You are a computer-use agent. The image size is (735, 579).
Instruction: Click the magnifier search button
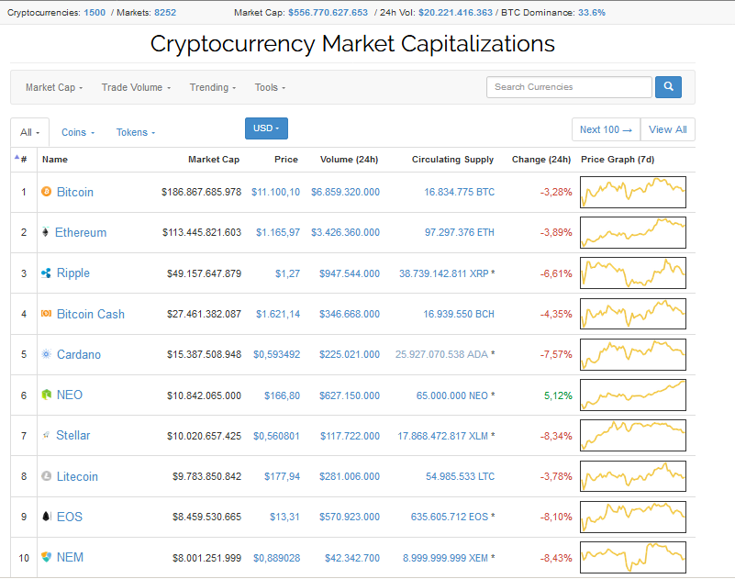click(668, 87)
